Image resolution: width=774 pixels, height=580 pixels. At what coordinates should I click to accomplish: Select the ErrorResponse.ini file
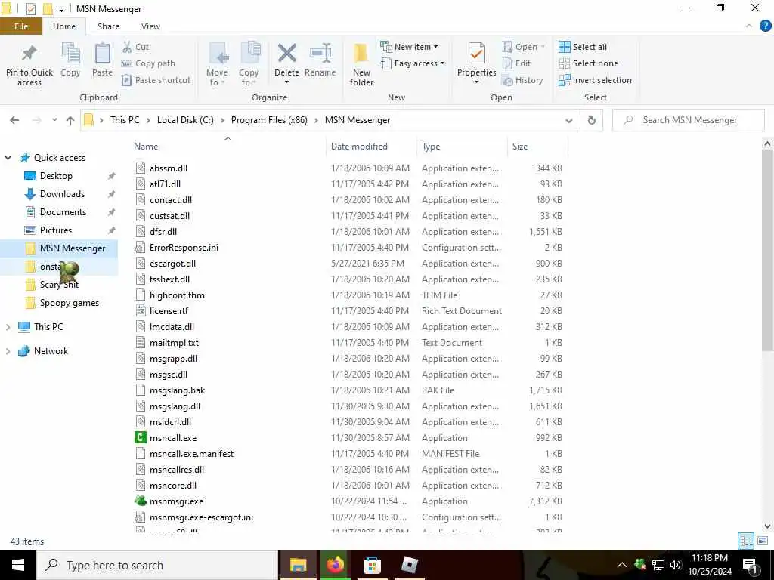184,248
